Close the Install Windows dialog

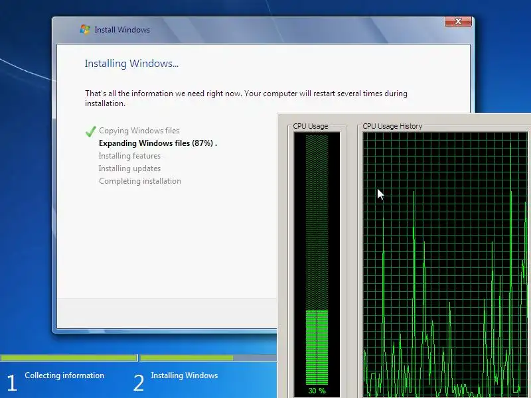tap(458, 21)
